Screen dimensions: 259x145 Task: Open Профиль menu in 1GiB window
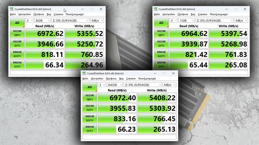[x=183, y=14]
